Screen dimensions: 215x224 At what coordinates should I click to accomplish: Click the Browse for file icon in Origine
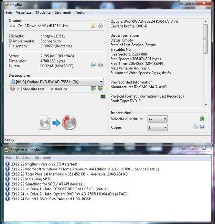coord(93,26)
